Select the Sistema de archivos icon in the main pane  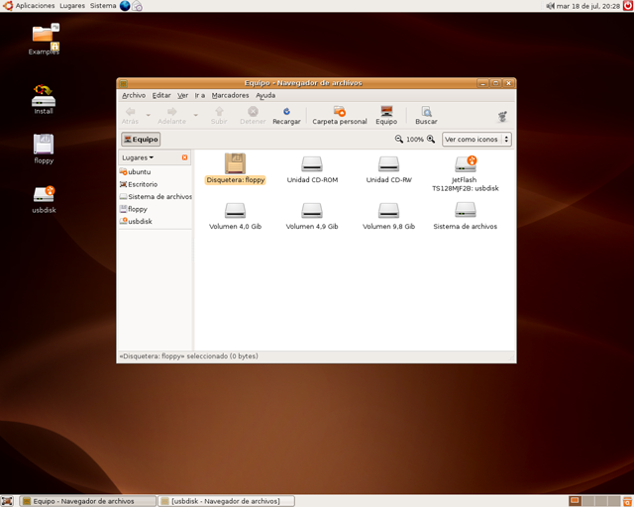(466, 210)
